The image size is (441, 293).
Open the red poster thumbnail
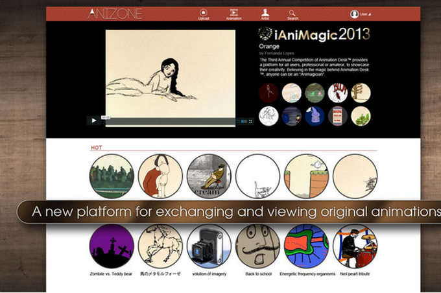(338, 116)
